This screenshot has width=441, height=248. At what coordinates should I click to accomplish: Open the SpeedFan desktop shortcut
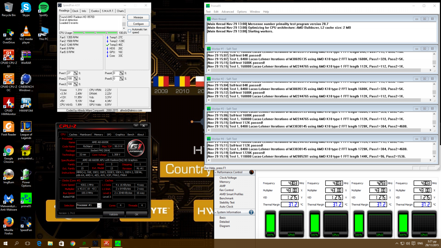[26, 224]
